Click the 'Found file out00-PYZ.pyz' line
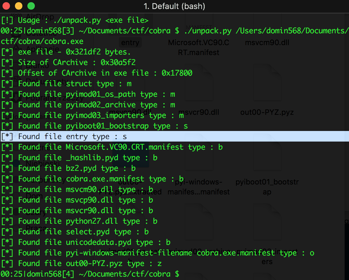Screen dimensions: 349x280 click(81, 264)
